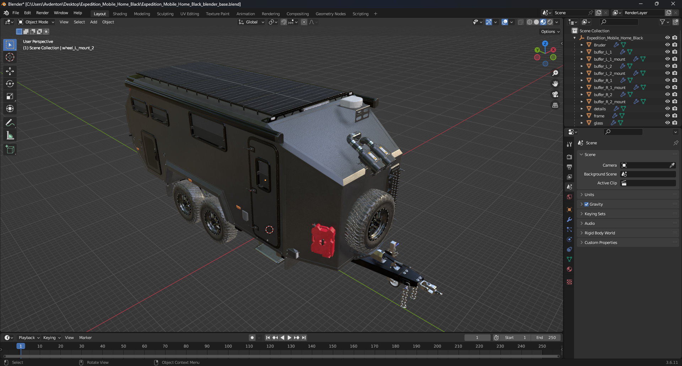This screenshot has height=366, width=682.
Task: Hide Bruder object with eye icon
Action: click(x=667, y=45)
